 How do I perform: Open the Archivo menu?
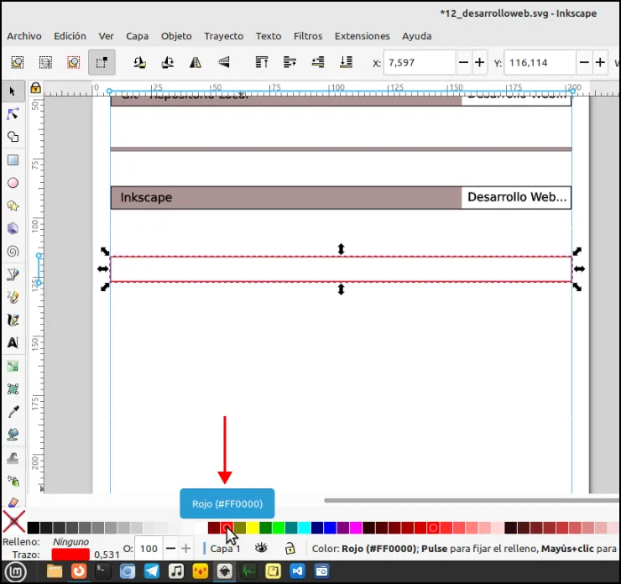[24, 36]
